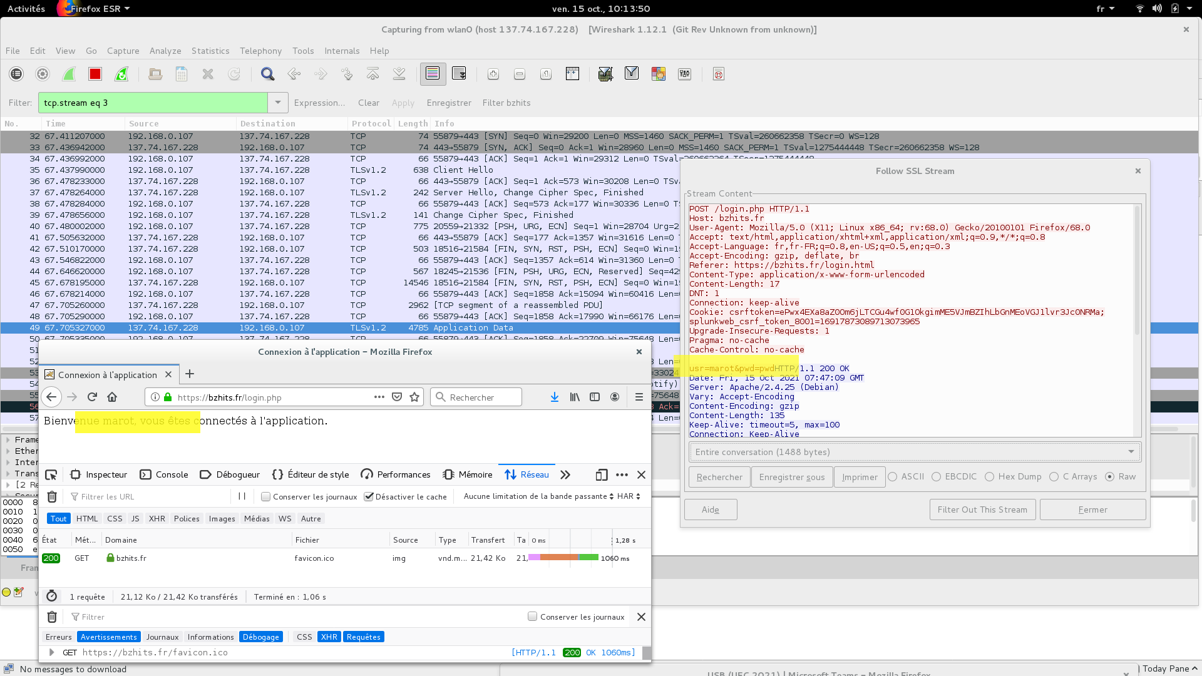Click the downloads arrow icon in Firefox
The width and height of the screenshot is (1202, 676).
pos(554,397)
